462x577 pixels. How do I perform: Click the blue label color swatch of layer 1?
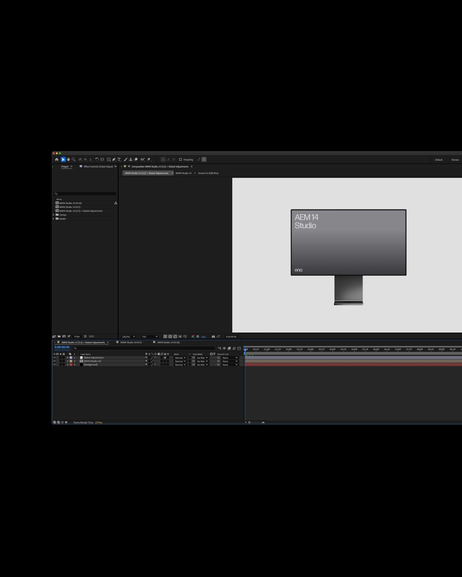tap(71, 358)
